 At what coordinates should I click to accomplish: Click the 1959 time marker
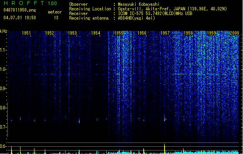click(x=211, y=33)
